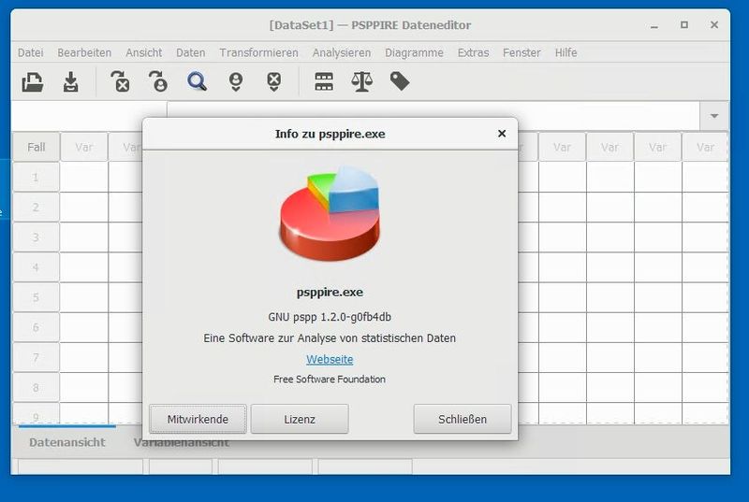The width and height of the screenshot is (749, 502).
Task: View the Lizenz information
Action: click(300, 419)
